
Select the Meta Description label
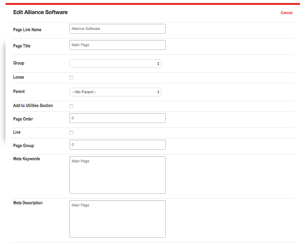(x=28, y=203)
